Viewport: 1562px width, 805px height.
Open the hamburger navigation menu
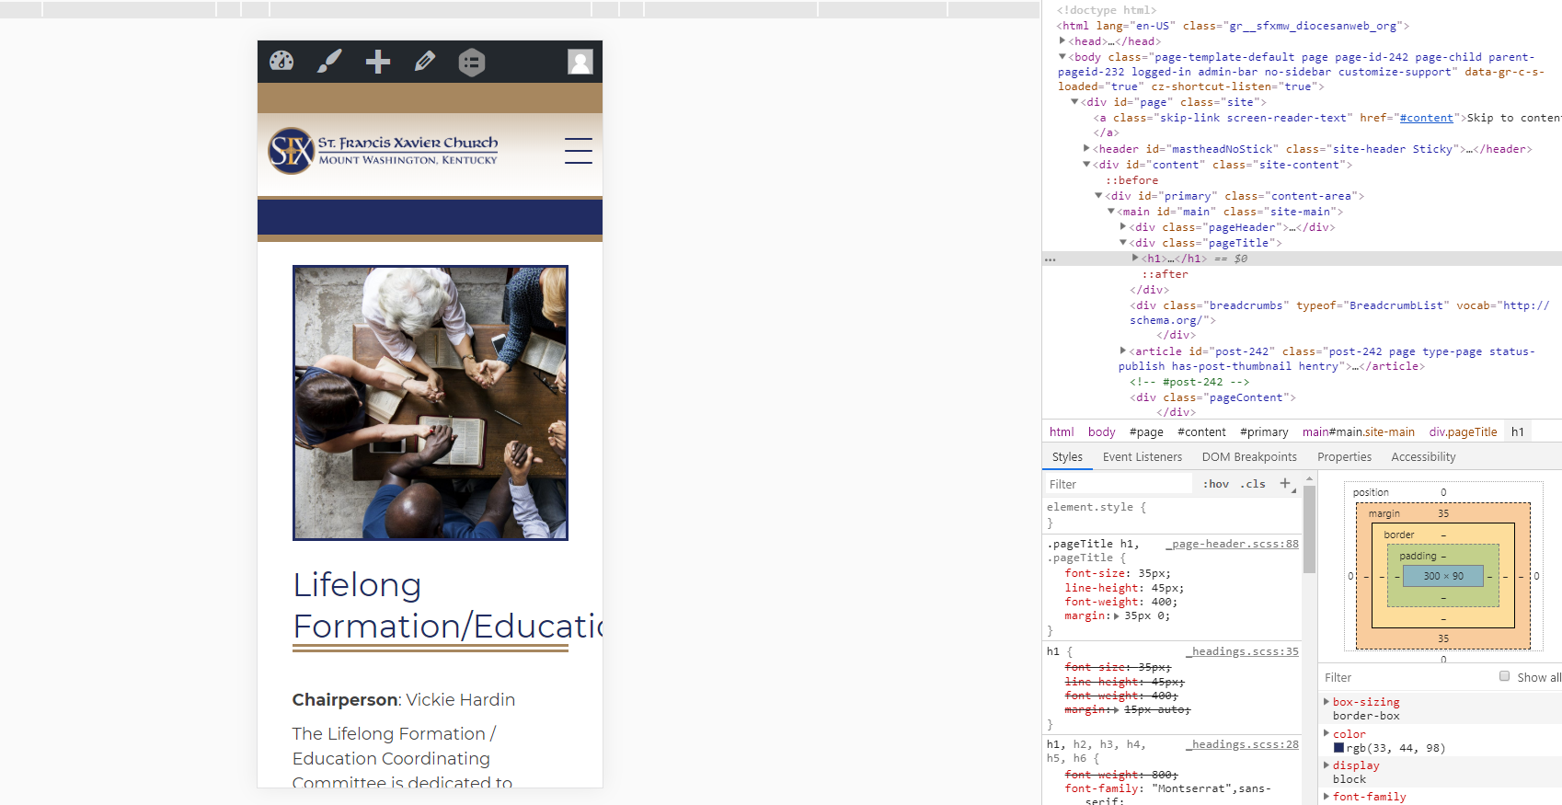pos(578,151)
